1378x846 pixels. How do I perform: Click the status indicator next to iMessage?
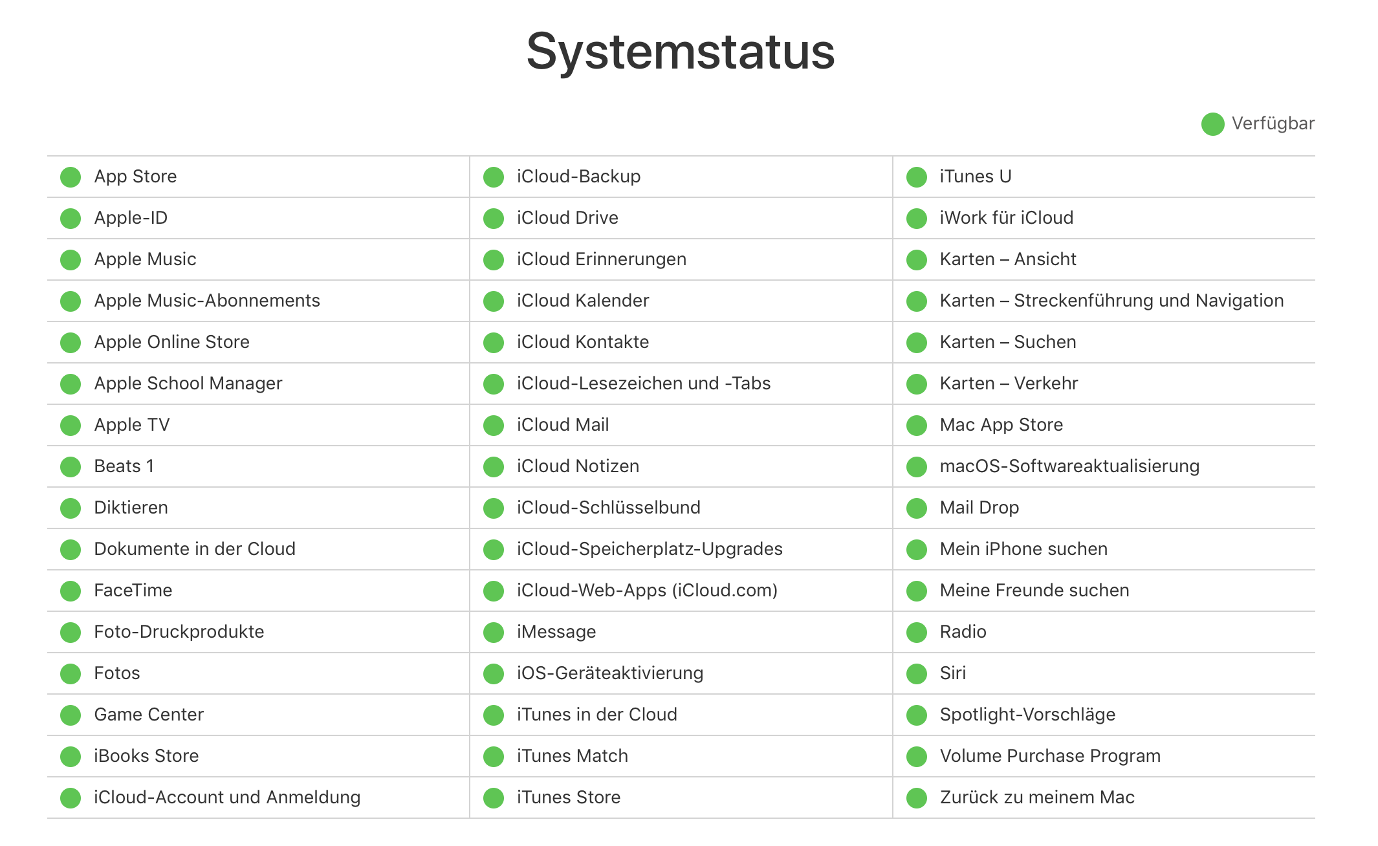(x=494, y=632)
